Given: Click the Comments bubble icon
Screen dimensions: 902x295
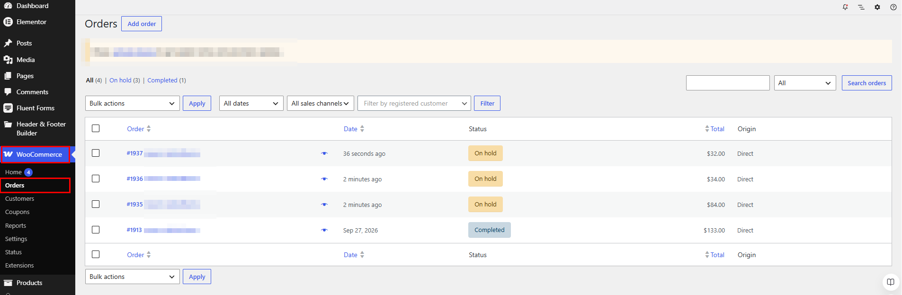Looking at the screenshot, I should coord(8,92).
